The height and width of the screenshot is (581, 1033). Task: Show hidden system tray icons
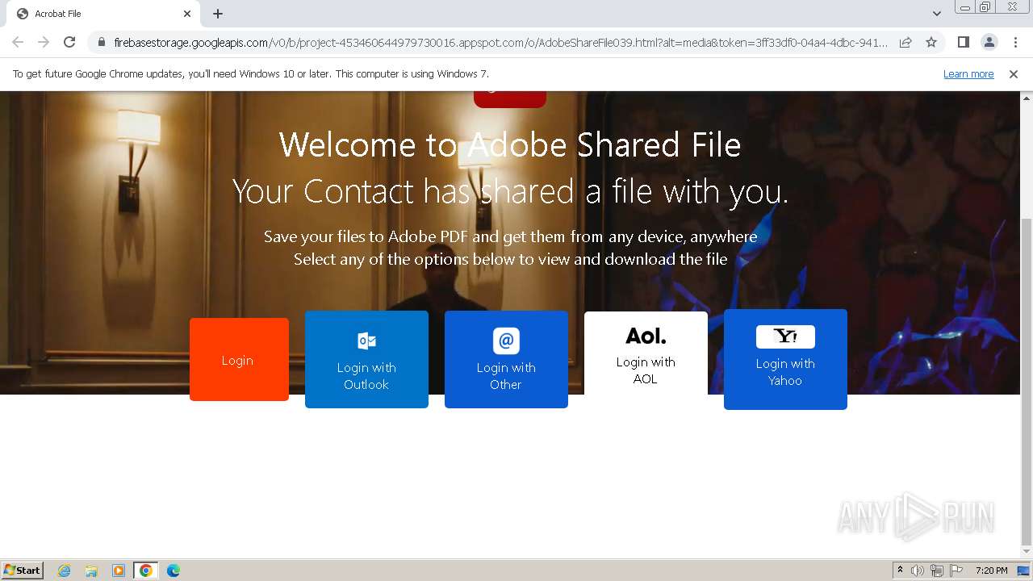point(900,571)
